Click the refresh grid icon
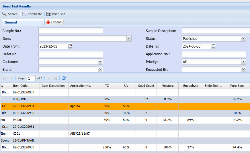This screenshot has width=250, height=153. (x=64, y=78)
